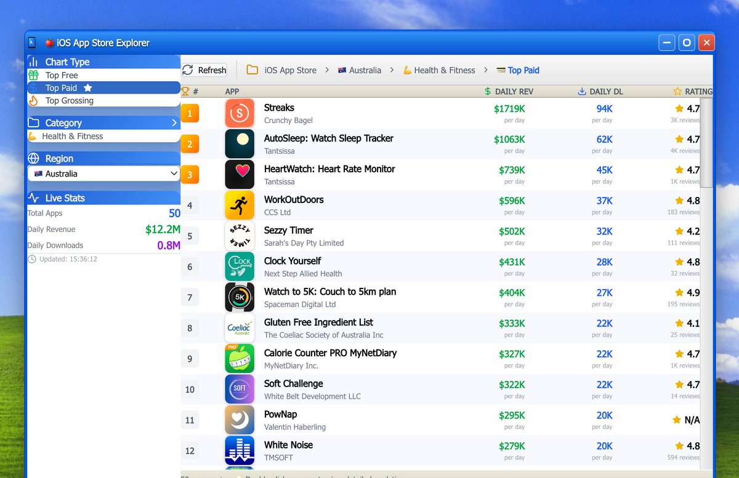This screenshot has width=739, height=478.
Task: Go to Health & Fitness breadcrumb
Action: pyautogui.click(x=439, y=70)
